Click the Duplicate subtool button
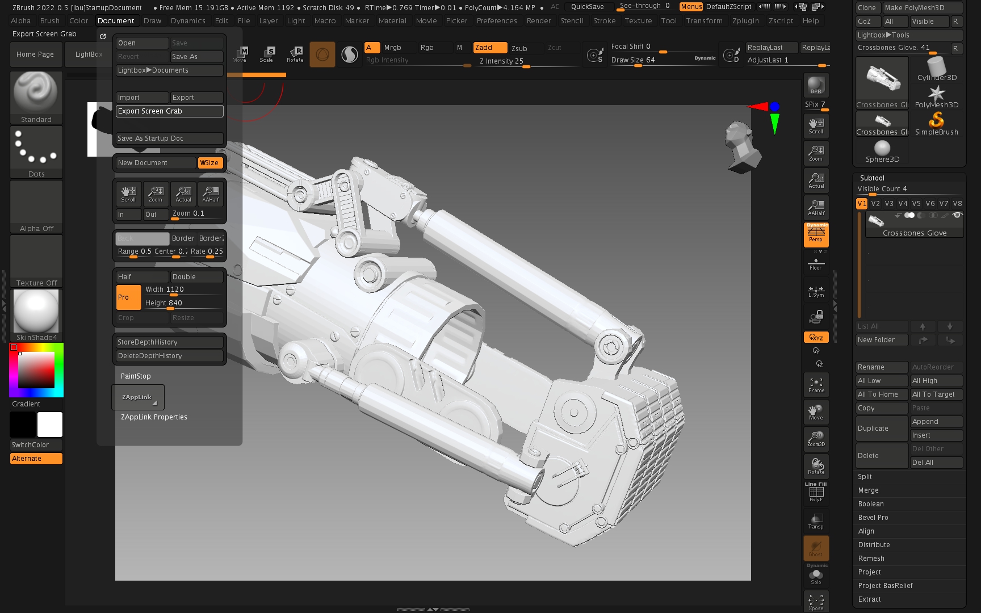 [882, 429]
